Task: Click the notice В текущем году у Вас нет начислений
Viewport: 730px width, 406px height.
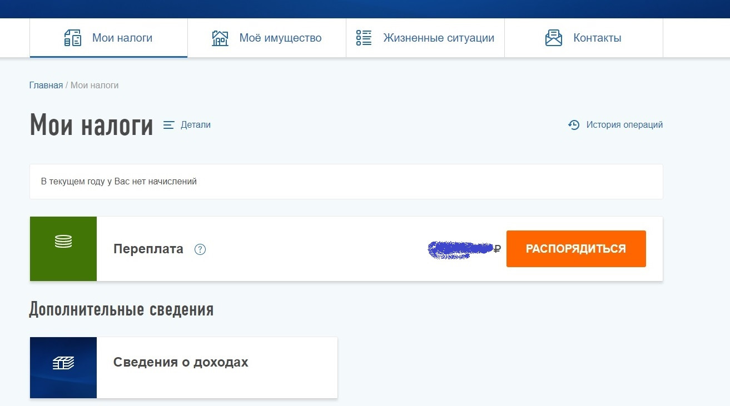Action: (346, 182)
